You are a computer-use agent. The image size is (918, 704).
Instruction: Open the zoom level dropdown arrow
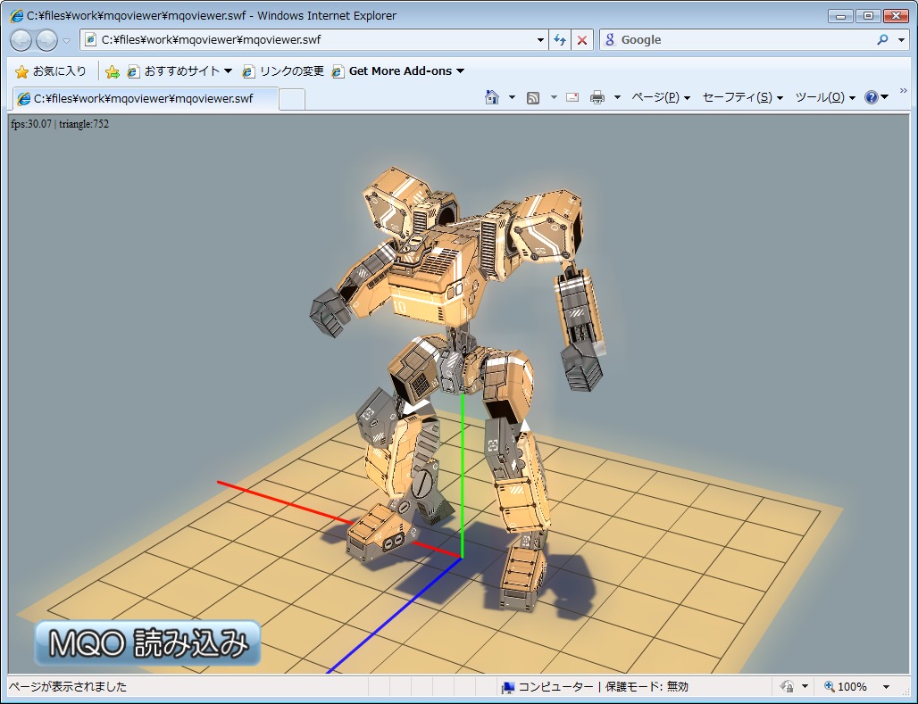(x=886, y=687)
